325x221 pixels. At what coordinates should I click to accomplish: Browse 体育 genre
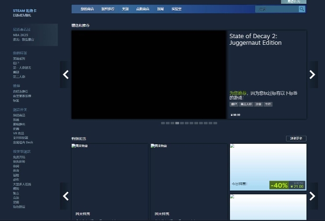(x=16, y=171)
